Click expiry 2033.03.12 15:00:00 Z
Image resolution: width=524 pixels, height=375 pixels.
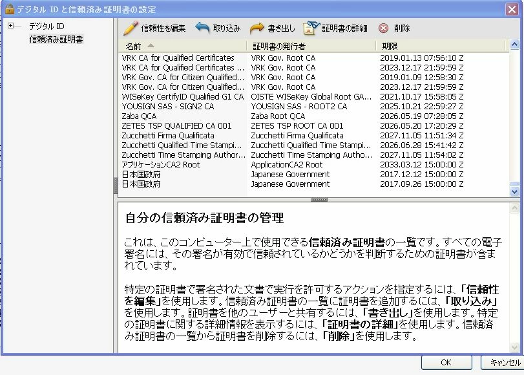pos(422,165)
